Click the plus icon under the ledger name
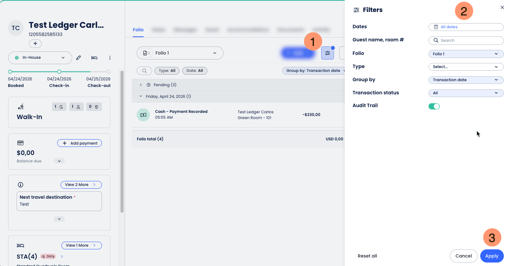 [x=35, y=43]
